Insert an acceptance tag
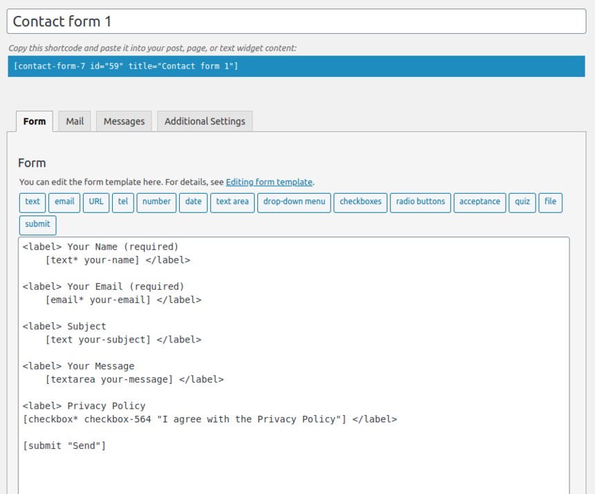595x494 pixels. [479, 203]
